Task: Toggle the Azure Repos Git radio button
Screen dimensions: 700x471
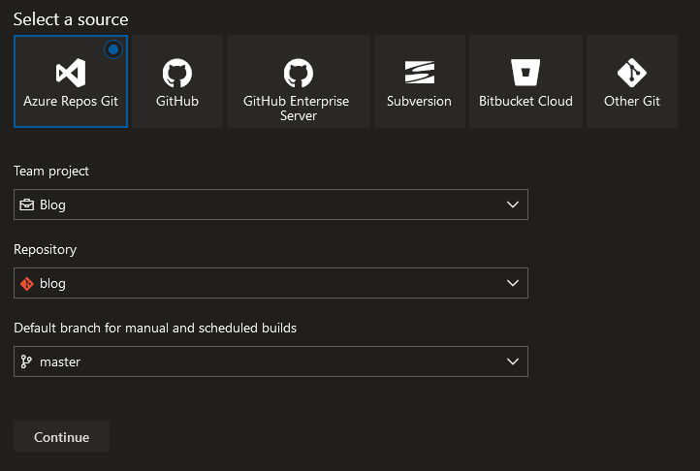Action: (112, 49)
